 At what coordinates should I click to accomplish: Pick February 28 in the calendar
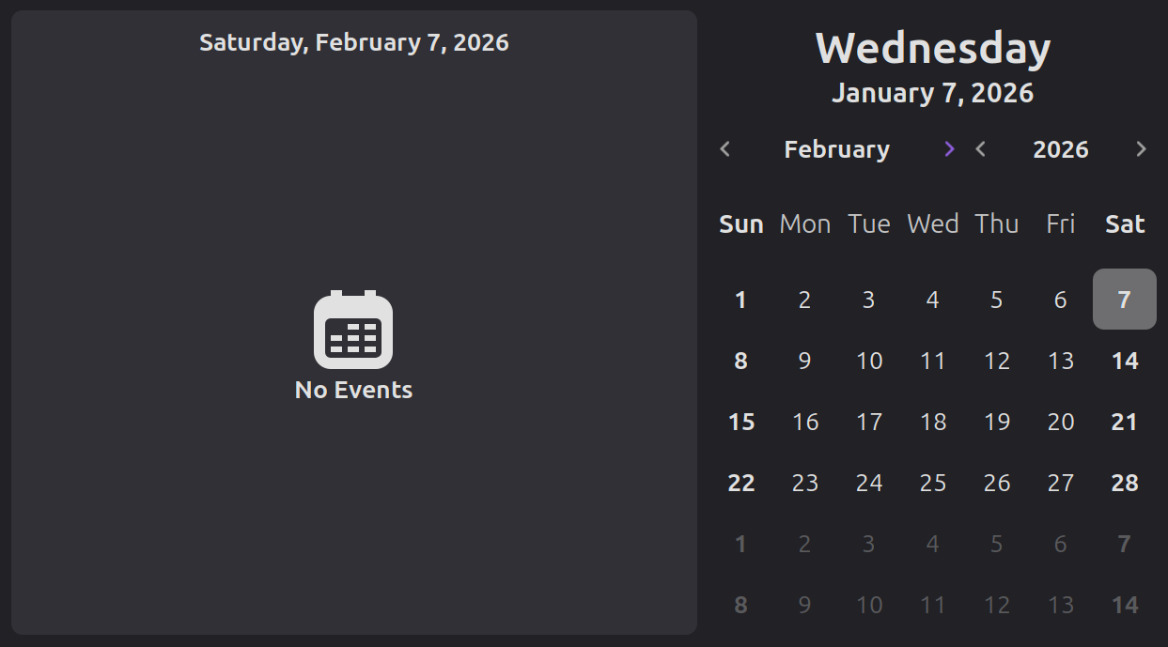point(1124,483)
